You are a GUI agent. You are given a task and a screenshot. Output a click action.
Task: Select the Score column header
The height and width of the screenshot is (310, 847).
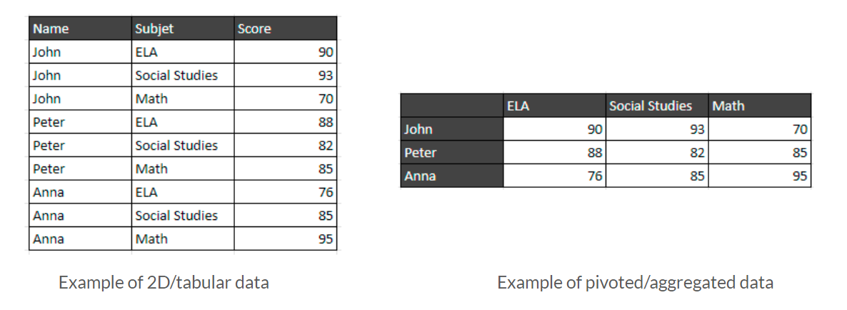[284, 29]
